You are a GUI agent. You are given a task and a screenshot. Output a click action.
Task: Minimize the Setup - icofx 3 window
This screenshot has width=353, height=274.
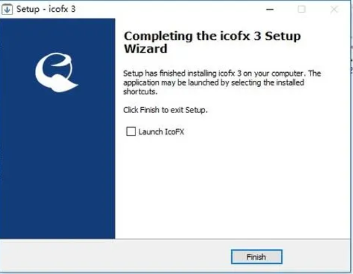[x=270, y=10]
